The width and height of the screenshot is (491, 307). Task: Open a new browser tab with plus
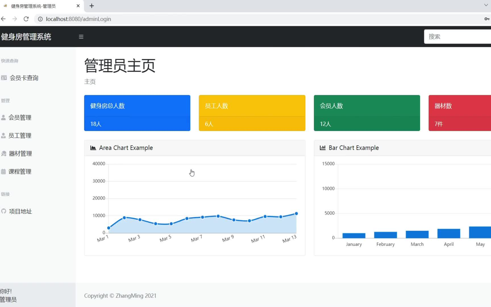coord(91,6)
